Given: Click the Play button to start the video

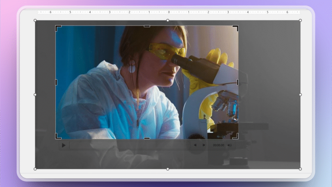Looking at the screenshot, I should pyautogui.click(x=64, y=145).
